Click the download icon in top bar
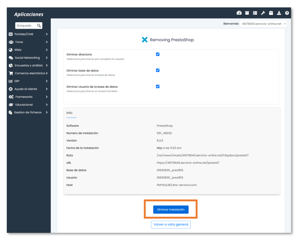300x243 pixels. (279, 13)
